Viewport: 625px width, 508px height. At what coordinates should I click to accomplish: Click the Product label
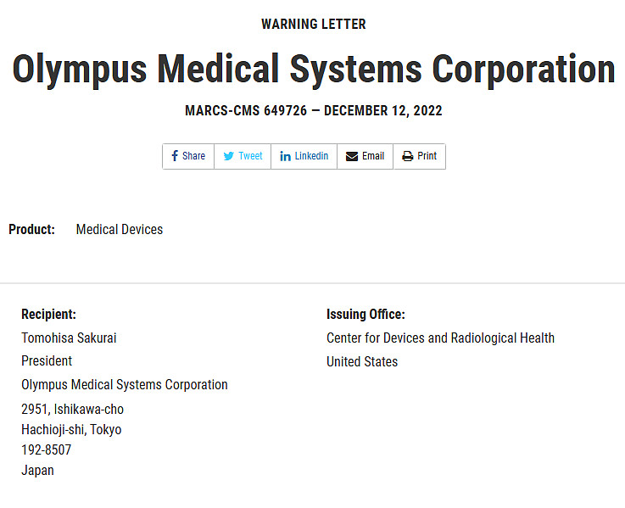32,230
